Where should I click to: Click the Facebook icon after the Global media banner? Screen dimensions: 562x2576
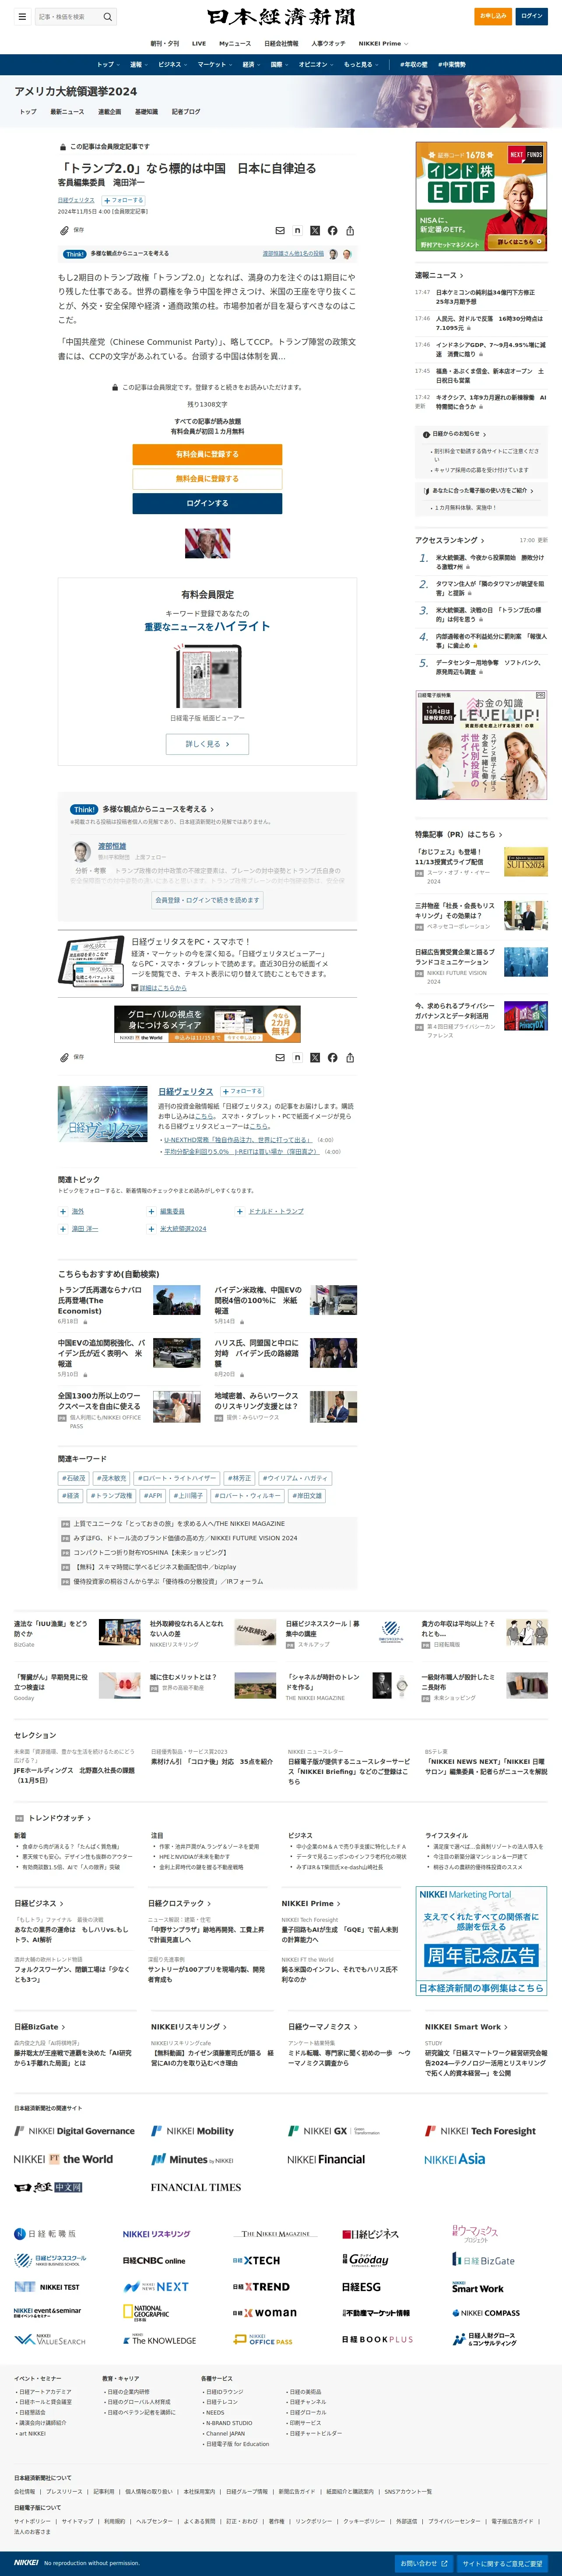pyautogui.click(x=333, y=1057)
